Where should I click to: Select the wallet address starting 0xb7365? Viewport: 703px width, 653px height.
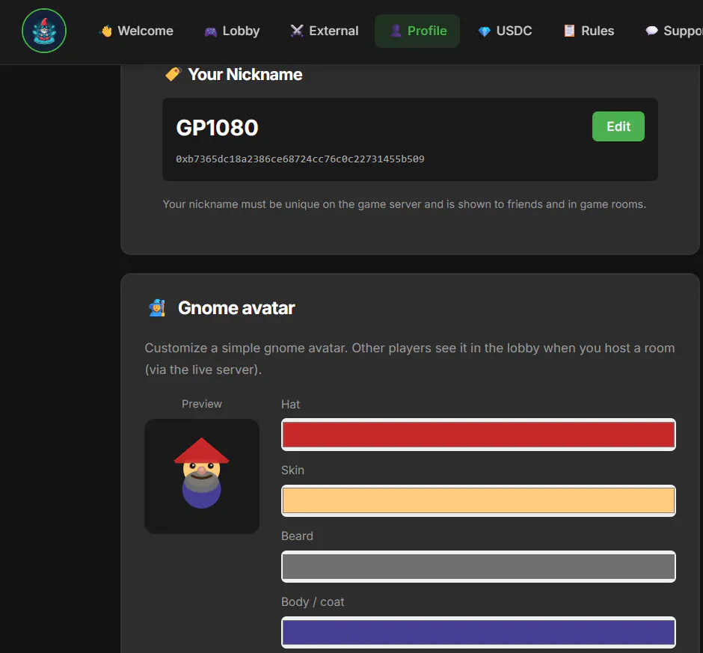(300, 159)
